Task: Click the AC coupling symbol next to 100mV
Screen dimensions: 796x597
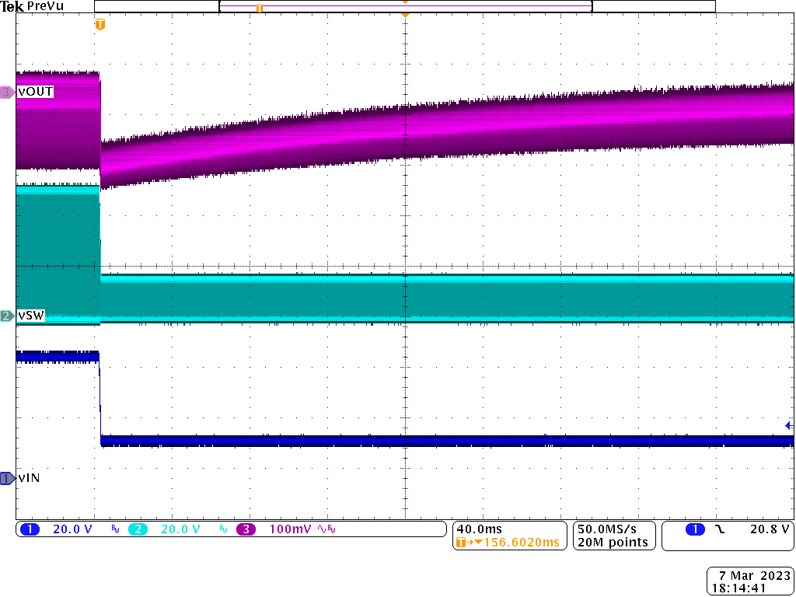Action: pyautogui.click(x=321, y=529)
